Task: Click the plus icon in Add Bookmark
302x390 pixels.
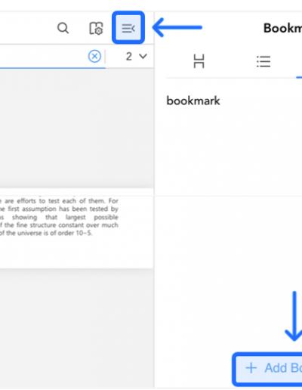Action: click(x=251, y=368)
